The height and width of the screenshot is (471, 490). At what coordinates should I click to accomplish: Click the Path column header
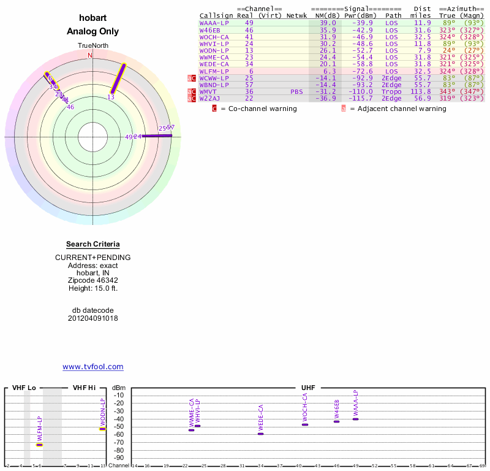[x=393, y=16]
